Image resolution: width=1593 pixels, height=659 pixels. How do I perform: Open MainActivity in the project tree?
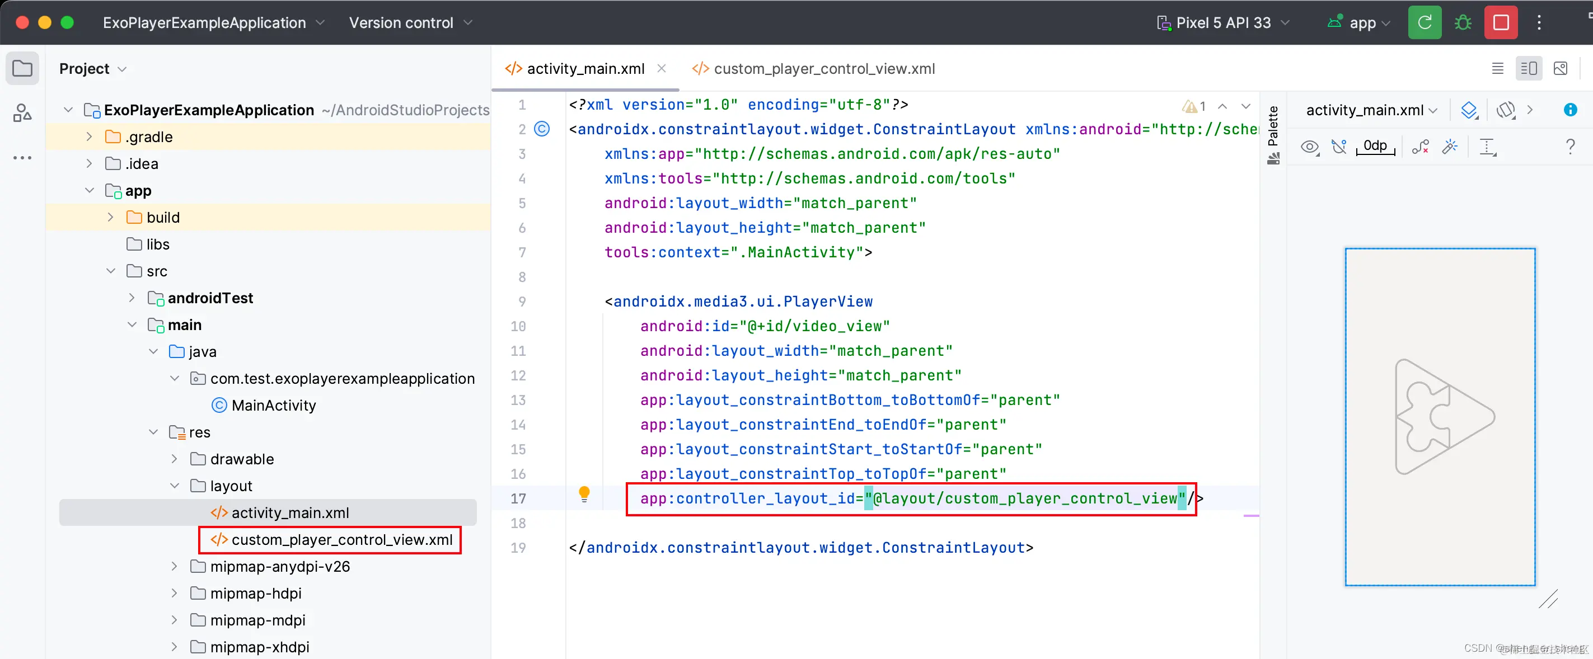pyautogui.click(x=273, y=405)
